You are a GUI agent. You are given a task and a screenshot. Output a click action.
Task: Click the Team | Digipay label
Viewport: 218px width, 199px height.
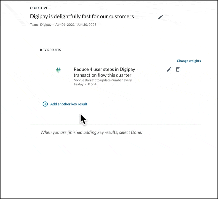[x=41, y=25]
